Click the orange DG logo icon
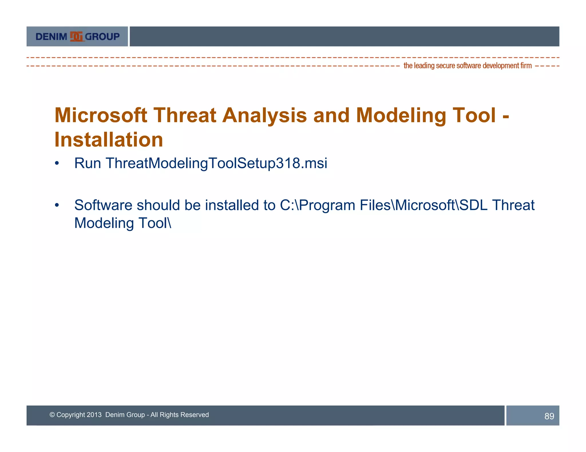The width and height of the screenshot is (586, 452). point(76,37)
